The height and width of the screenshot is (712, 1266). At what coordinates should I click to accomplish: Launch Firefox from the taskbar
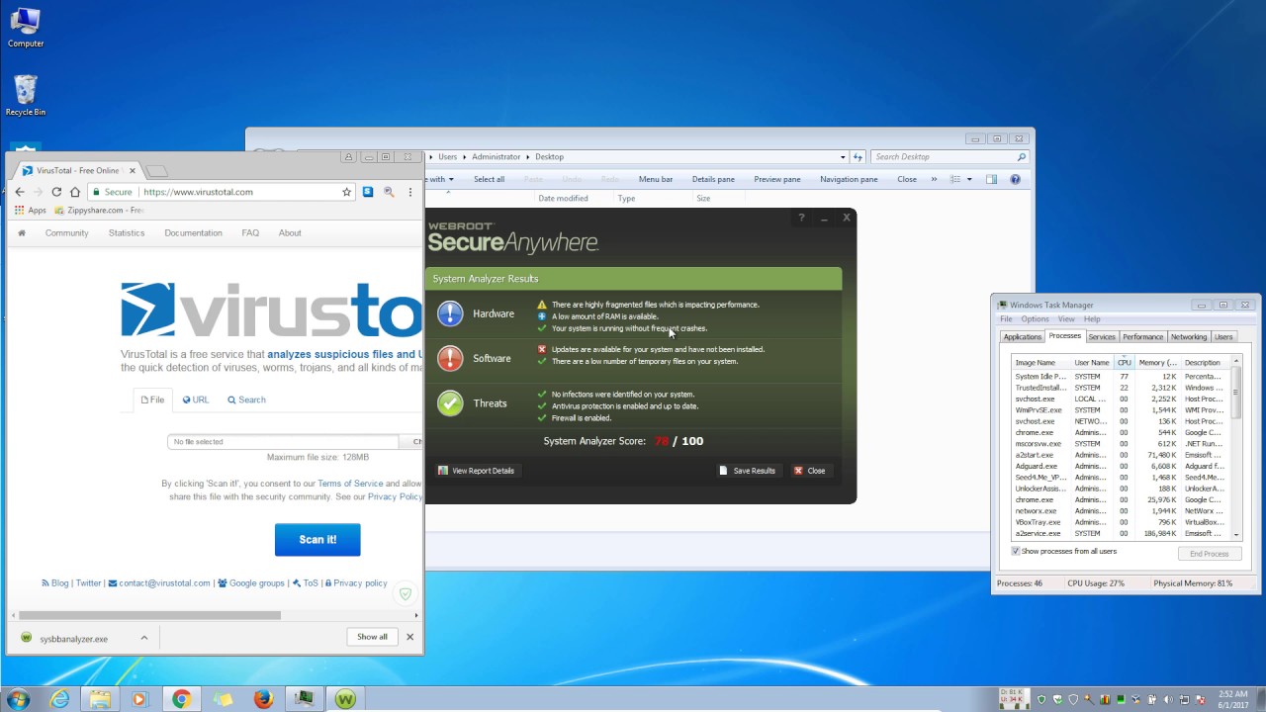[x=263, y=699]
